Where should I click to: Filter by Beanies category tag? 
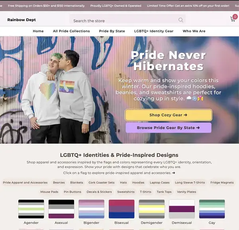(x=59, y=183)
